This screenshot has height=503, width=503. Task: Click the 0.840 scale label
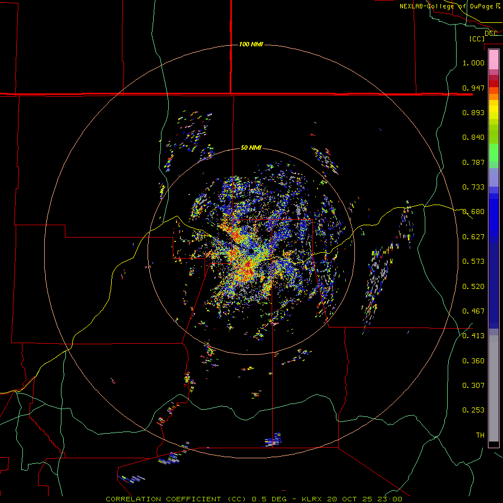(x=473, y=137)
